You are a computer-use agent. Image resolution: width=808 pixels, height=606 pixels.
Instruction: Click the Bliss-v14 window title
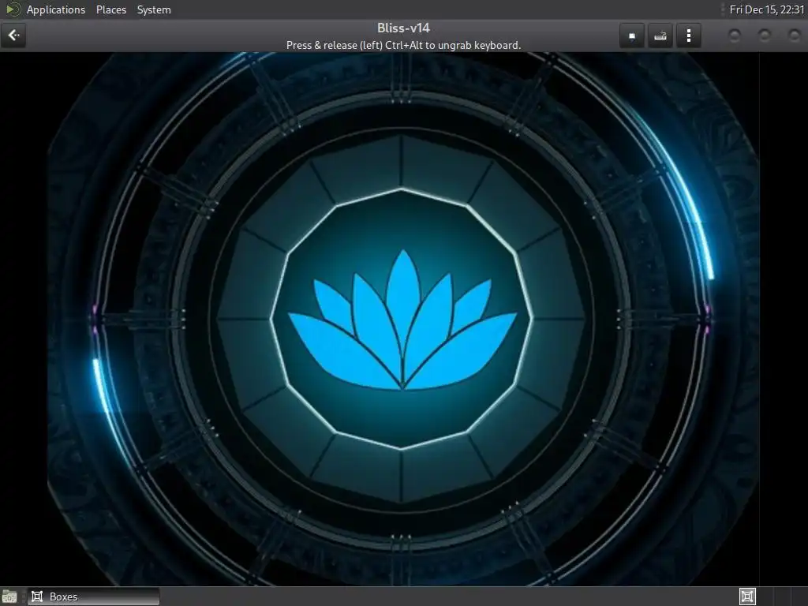tap(403, 28)
